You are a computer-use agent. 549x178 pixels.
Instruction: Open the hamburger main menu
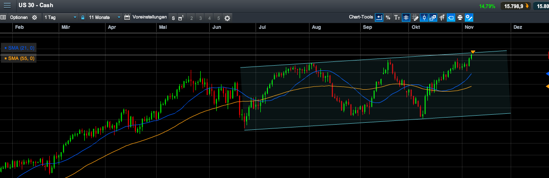point(7,6)
